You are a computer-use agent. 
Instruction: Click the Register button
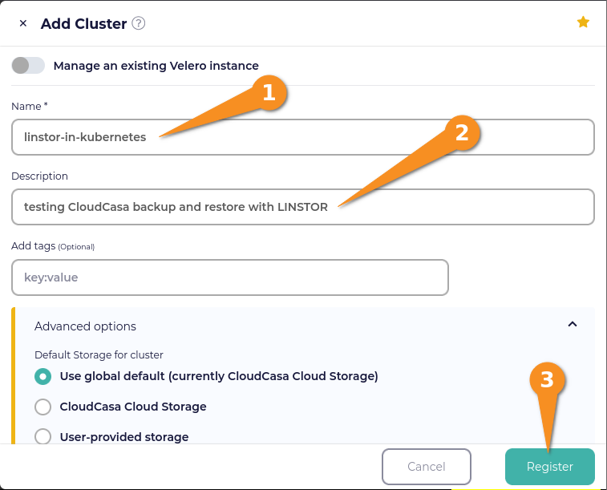tap(550, 467)
